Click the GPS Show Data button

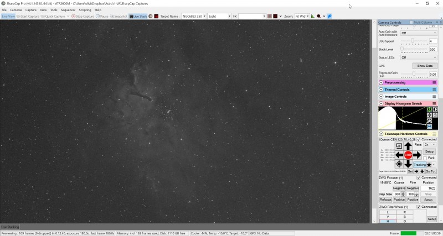point(425,66)
